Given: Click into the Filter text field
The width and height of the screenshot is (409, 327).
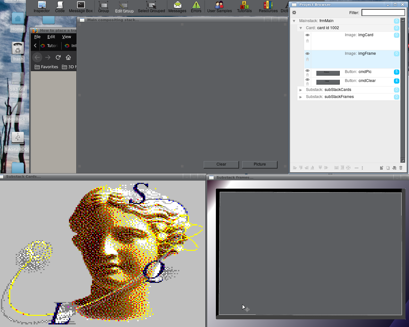Looking at the screenshot, I should point(383,12).
